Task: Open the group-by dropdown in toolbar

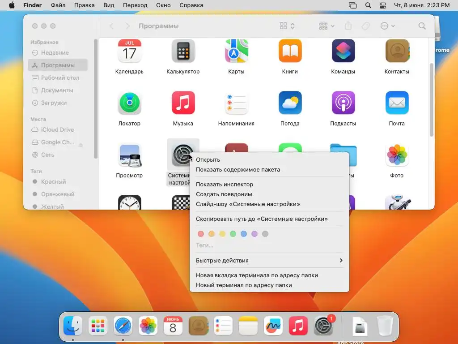Action: coord(327,26)
